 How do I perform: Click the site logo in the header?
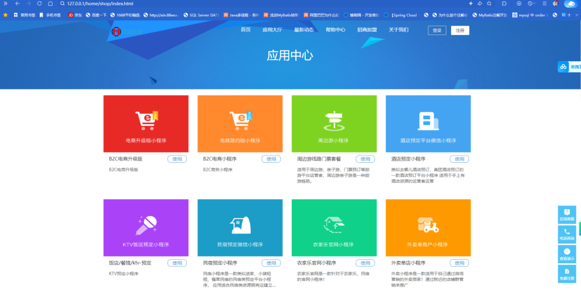click(127, 31)
